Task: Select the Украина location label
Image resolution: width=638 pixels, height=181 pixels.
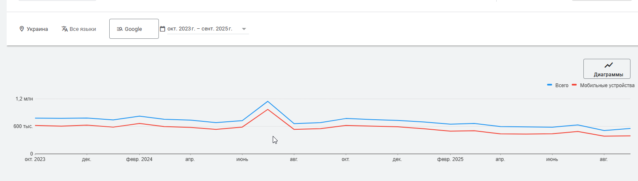Action: click(x=37, y=29)
